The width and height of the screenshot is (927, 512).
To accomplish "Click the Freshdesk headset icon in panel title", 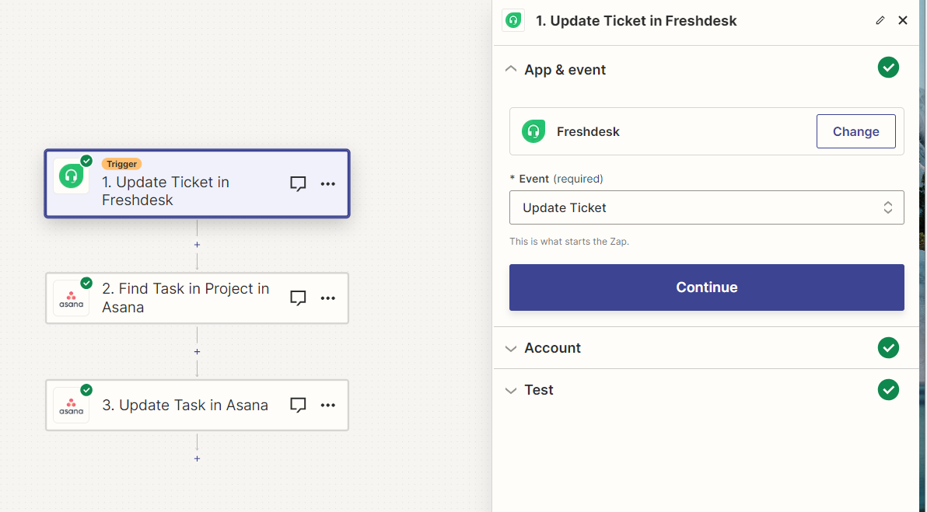I will coord(513,21).
